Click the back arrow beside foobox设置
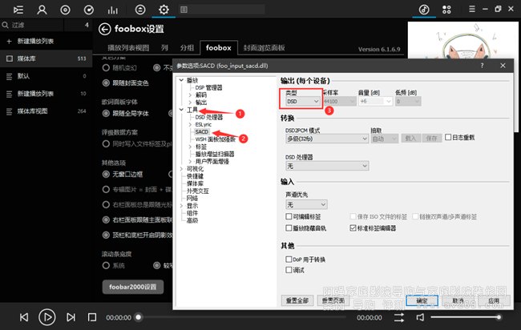The image size is (521, 330). coord(104,29)
